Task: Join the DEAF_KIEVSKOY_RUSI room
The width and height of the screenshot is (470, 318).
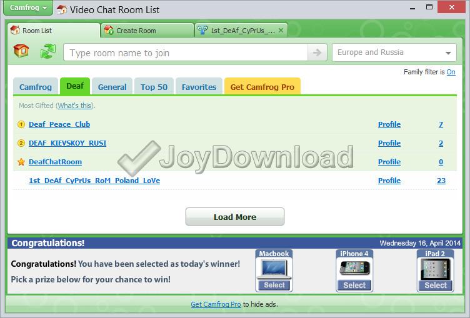Action: click(x=67, y=143)
